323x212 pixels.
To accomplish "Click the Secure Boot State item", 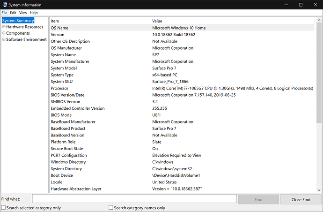I will (x=67, y=149).
